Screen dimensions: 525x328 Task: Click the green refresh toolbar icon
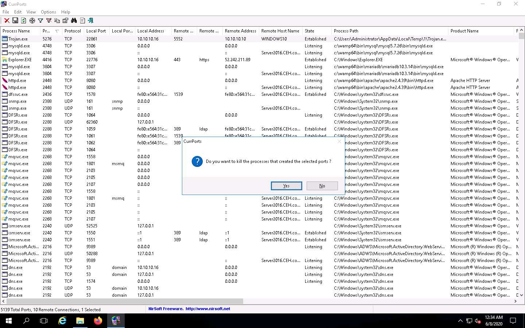[24, 21]
